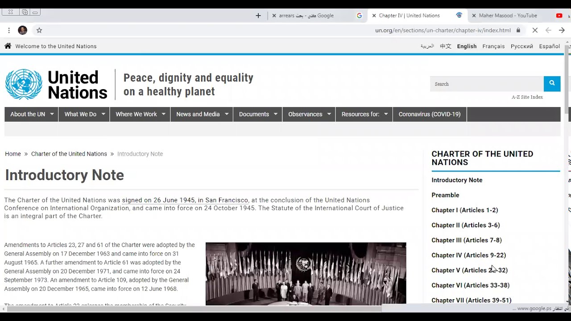The height and width of the screenshot is (321, 571).
Task: Open Charter of the United Nations breadcrumb
Action: (x=69, y=154)
